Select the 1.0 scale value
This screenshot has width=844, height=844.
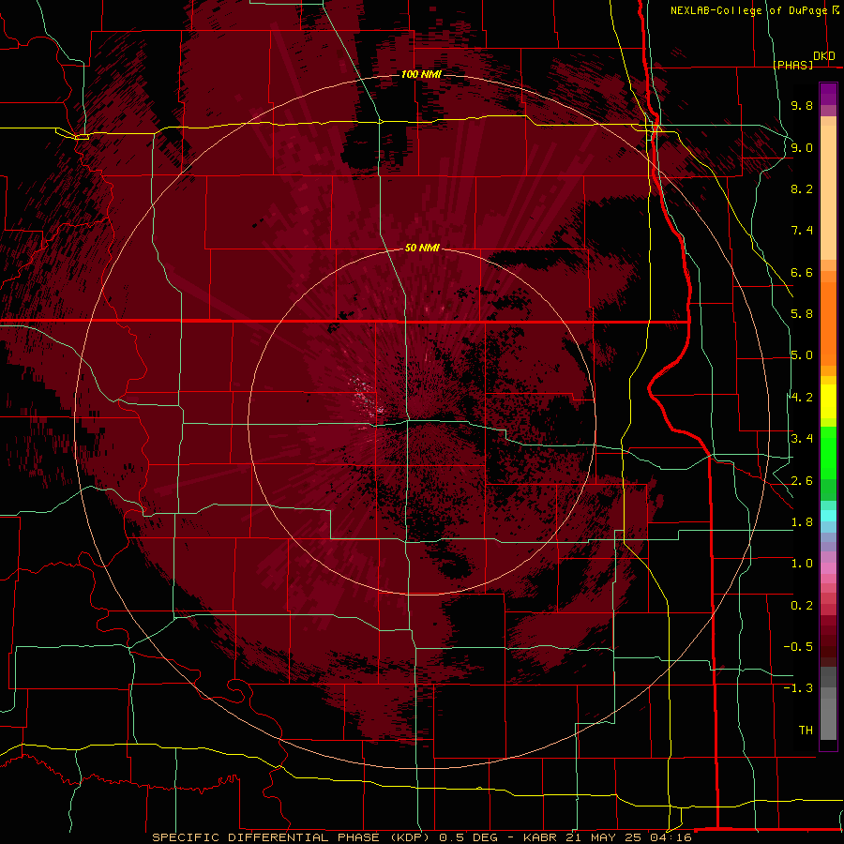tap(802, 564)
